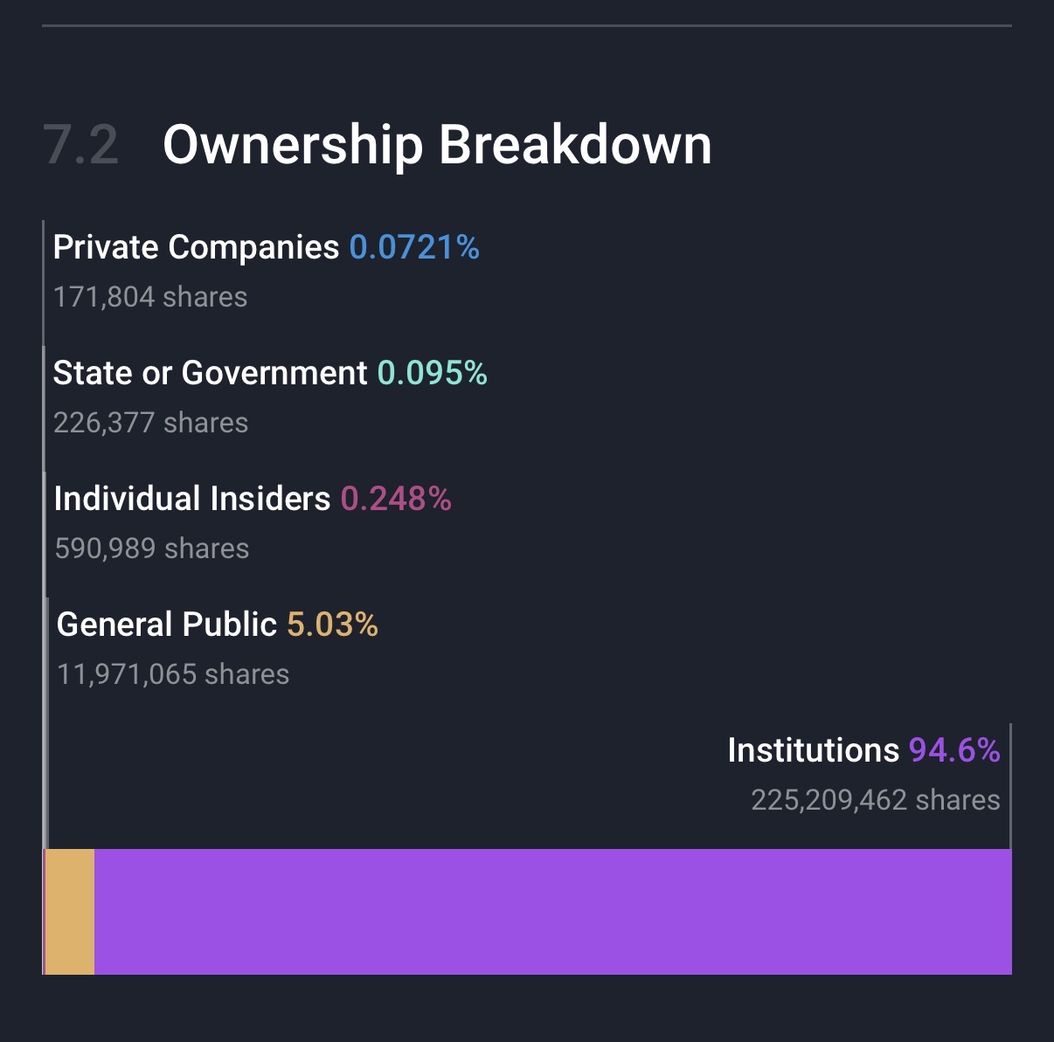Click the pink 0.248% value
The height and width of the screenshot is (1042, 1054).
coord(396,499)
